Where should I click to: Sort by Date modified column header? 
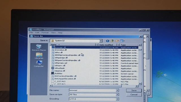pos(107,45)
